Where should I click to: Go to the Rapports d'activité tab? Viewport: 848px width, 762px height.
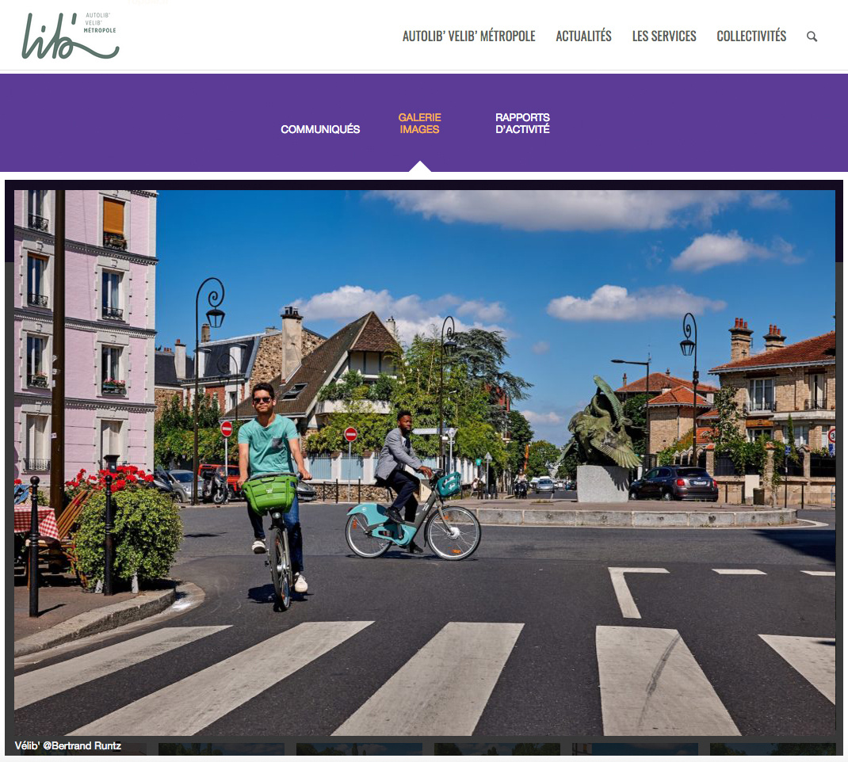click(522, 124)
